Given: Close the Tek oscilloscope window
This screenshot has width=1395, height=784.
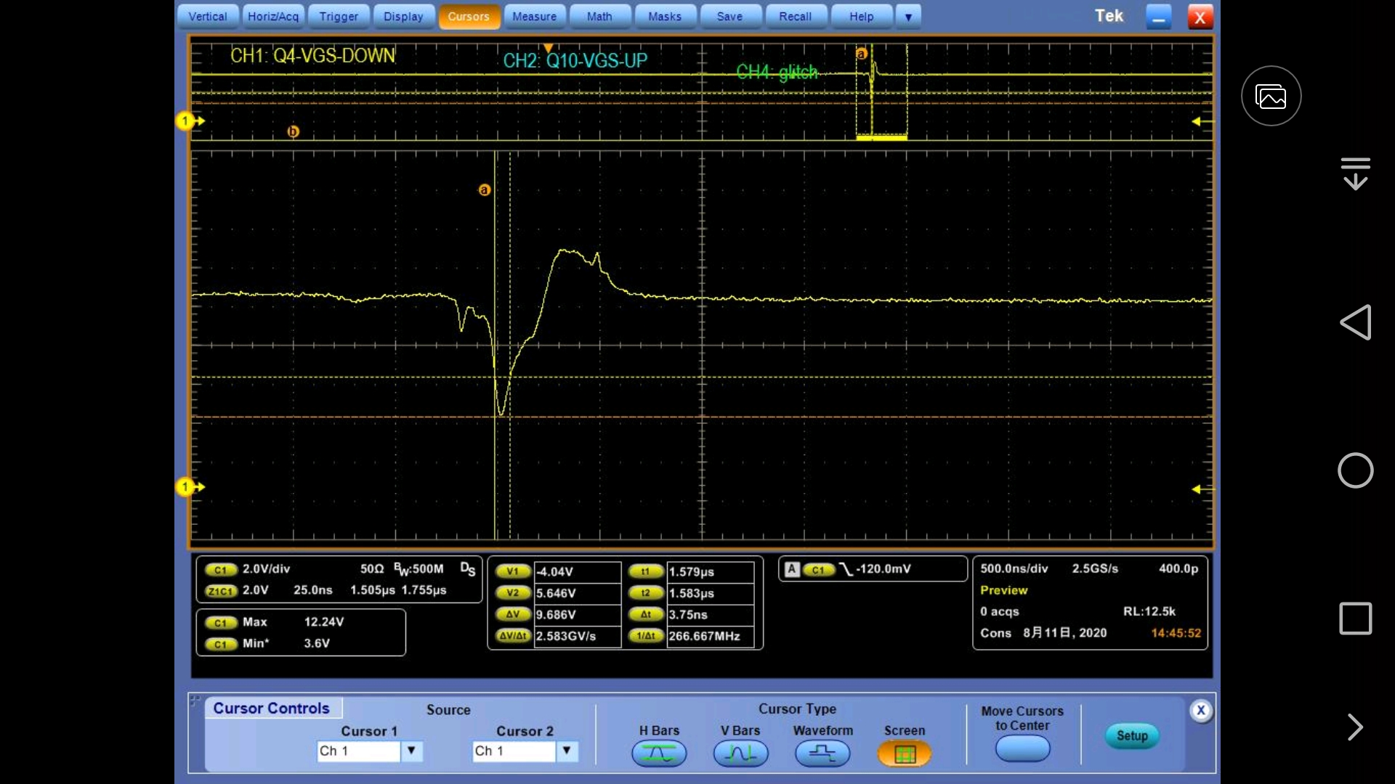Looking at the screenshot, I should coord(1200,17).
